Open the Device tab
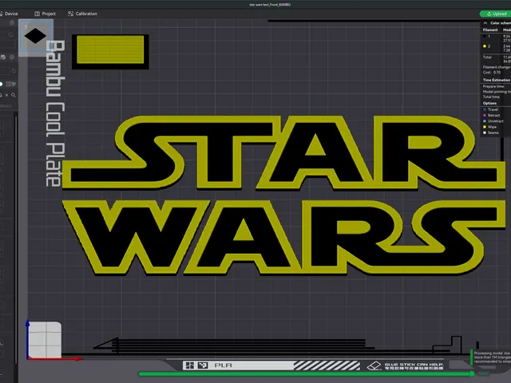This screenshot has height=383, width=511. point(9,14)
